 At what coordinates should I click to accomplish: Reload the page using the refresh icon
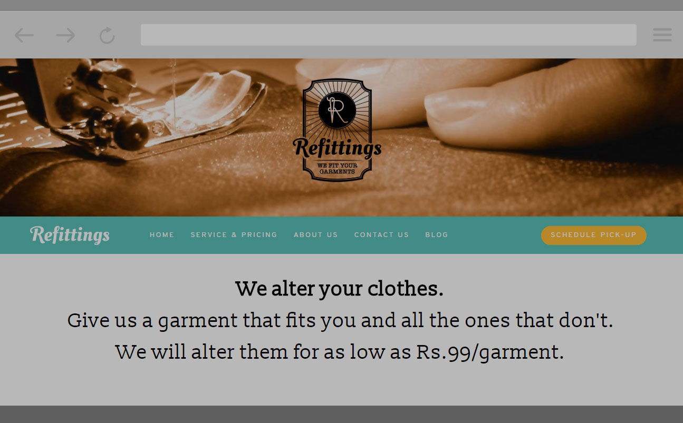click(107, 35)
